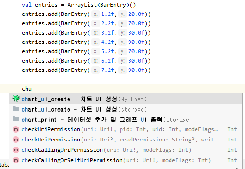Click the x value 5.2f
Viewport: 245px width, 169px height.
click(108, 51)
